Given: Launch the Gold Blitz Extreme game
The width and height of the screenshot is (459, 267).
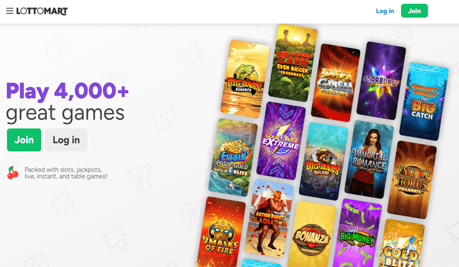Looking at the screenshot, I should (281, 141).
